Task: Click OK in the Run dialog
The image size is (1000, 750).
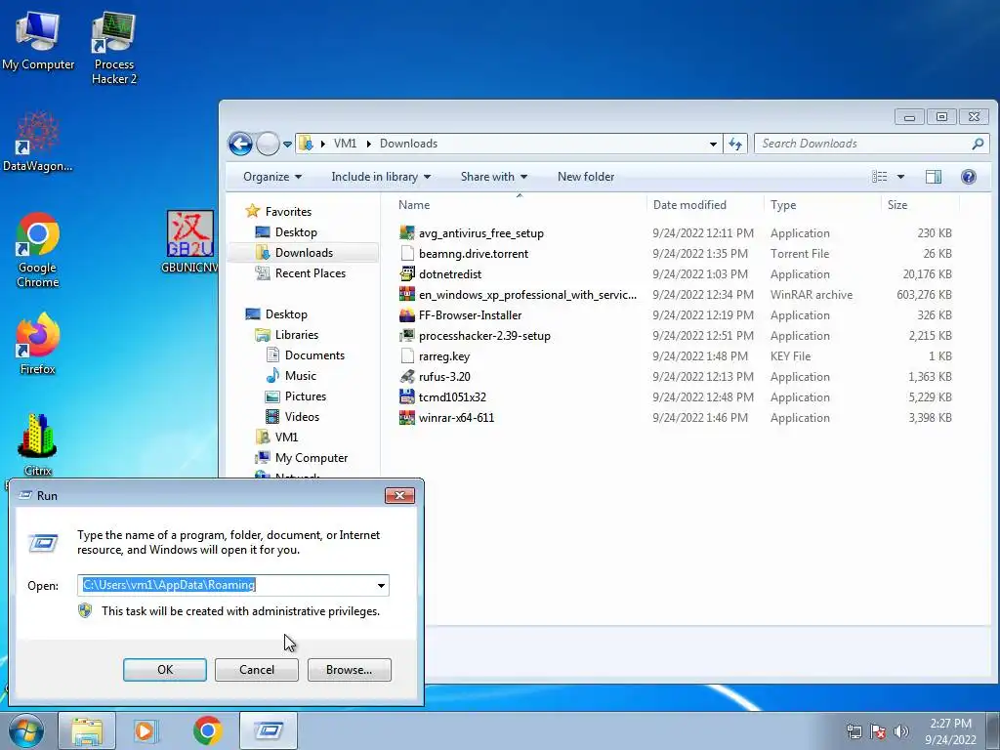Action: [164, 670]
